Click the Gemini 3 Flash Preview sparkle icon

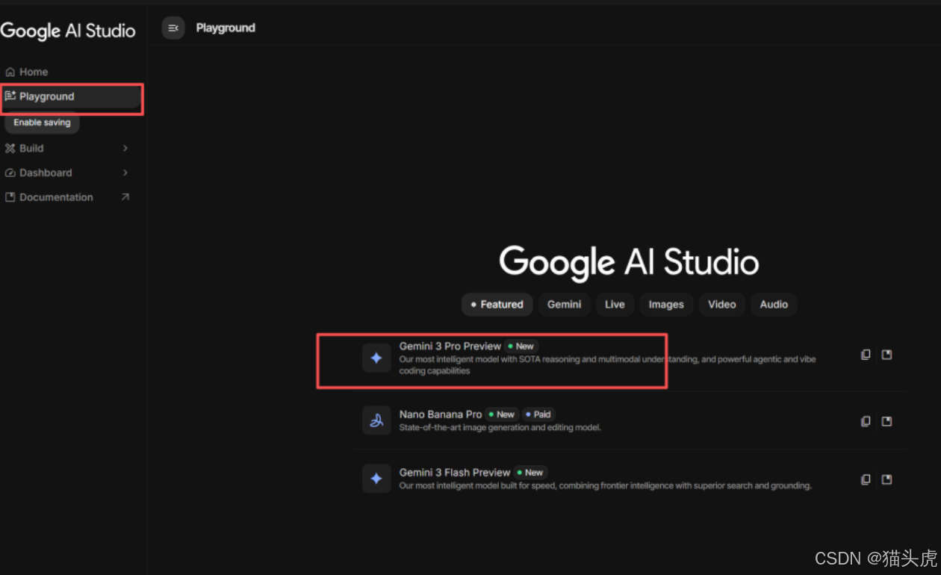coord(376,479)
